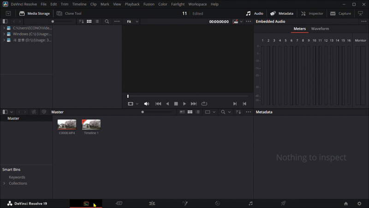Click the viewer scrubber bar

188,96
